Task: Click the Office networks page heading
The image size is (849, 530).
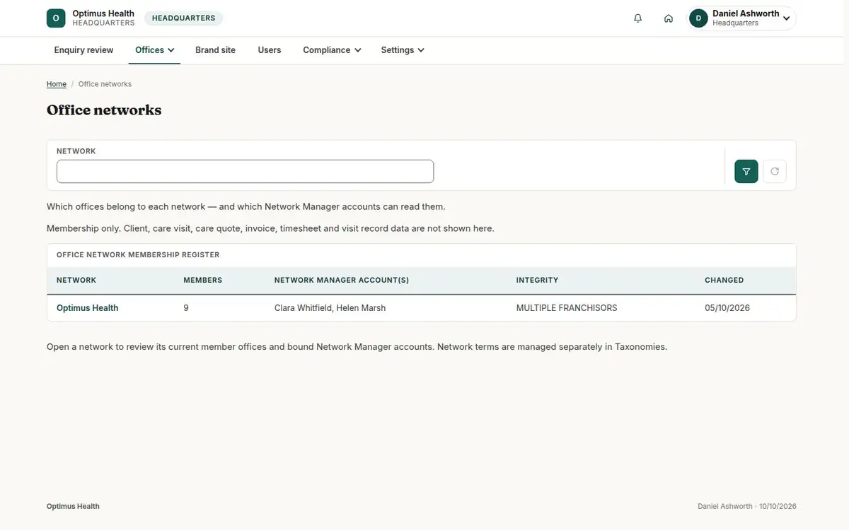Action: tap(104, 110)
